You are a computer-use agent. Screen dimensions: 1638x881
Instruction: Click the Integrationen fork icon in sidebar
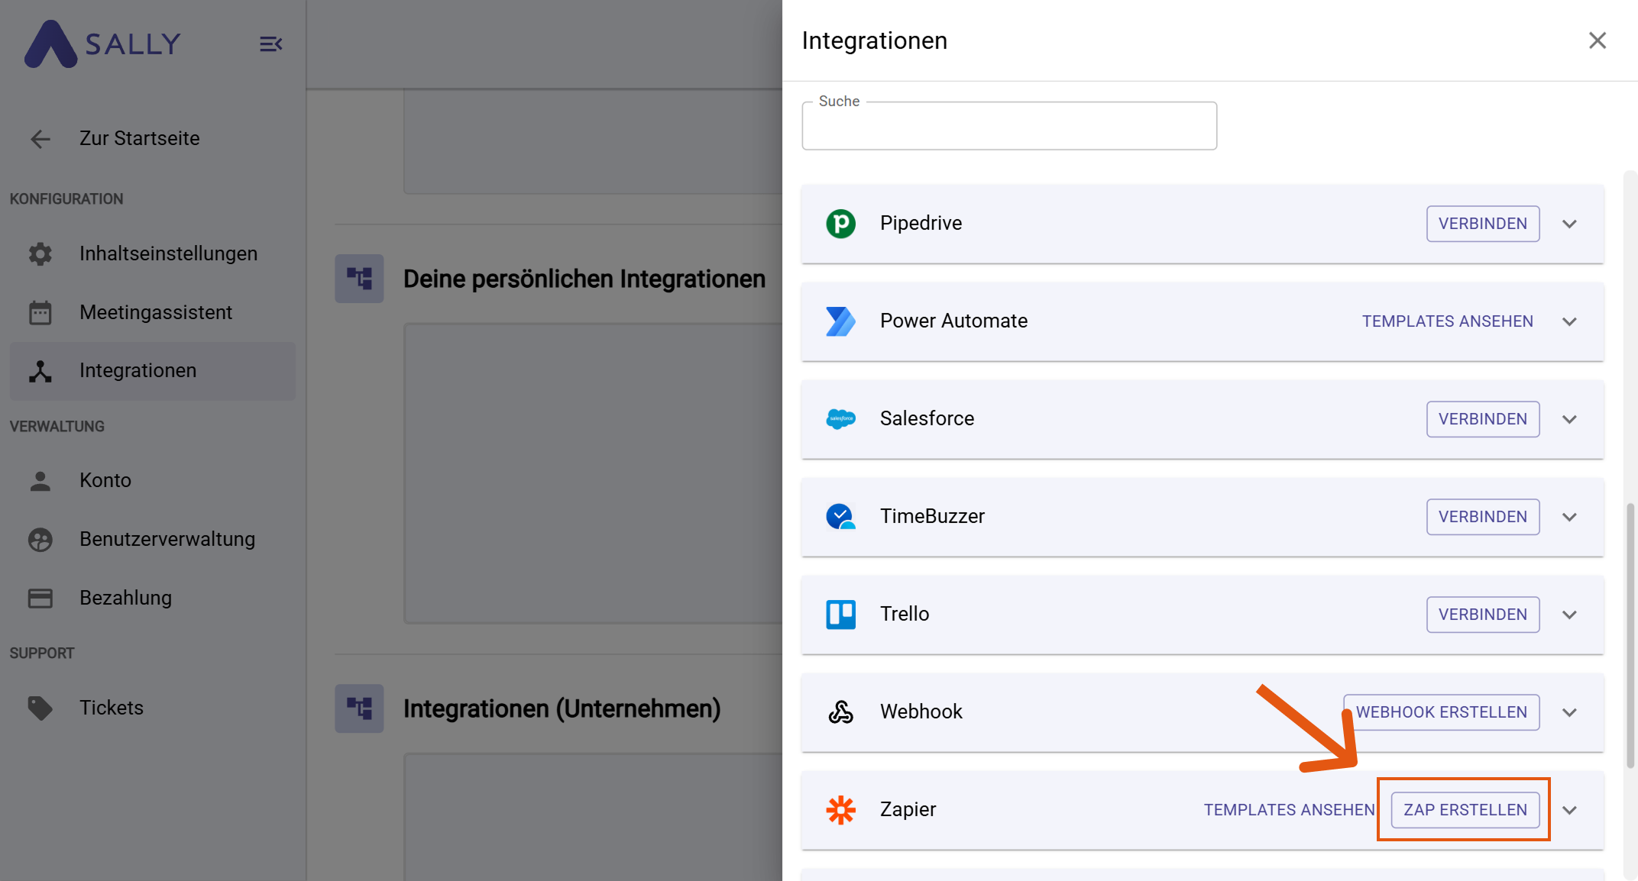pyautogui.click(x=40, y=371)
